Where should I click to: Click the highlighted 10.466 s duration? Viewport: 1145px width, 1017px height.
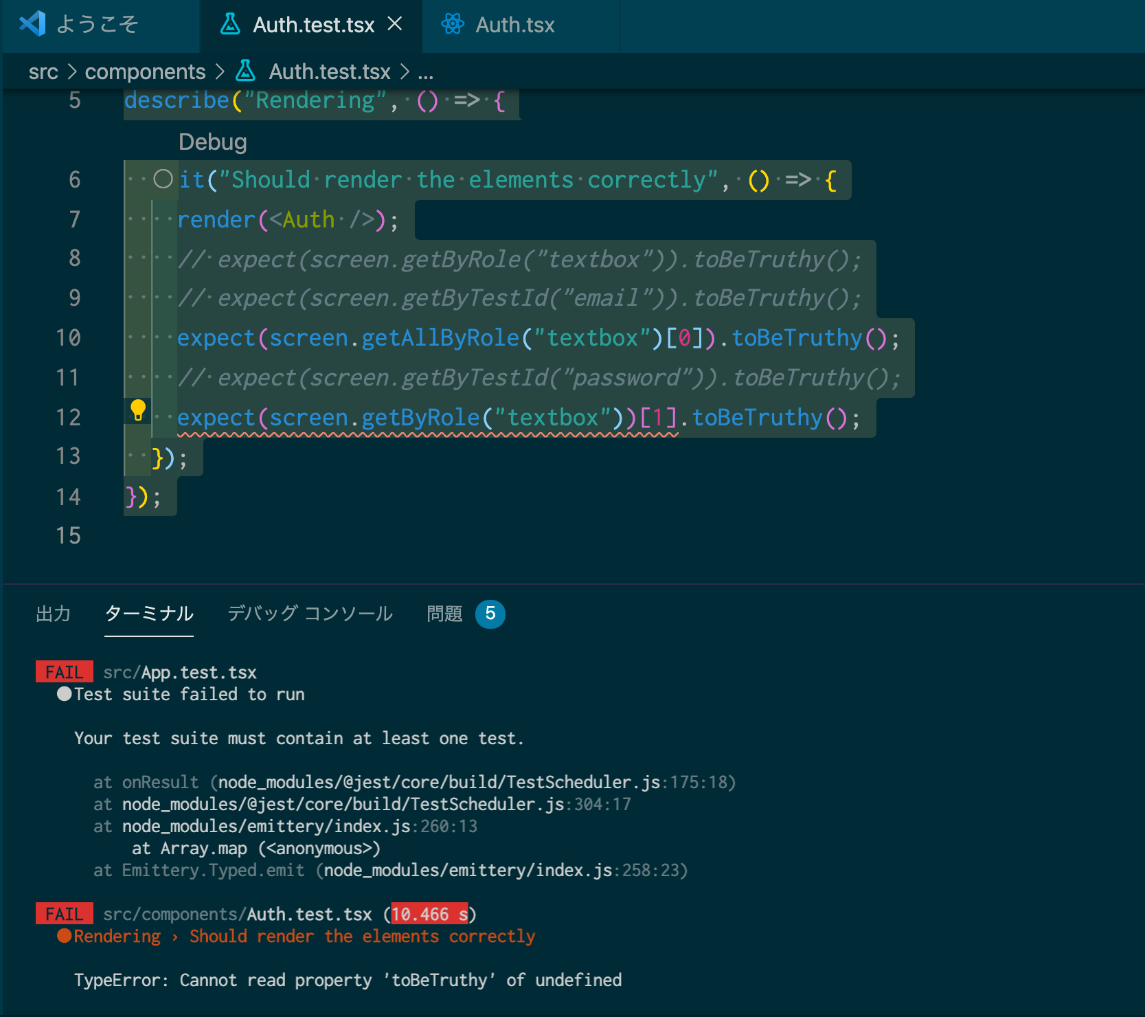(430, 914)
